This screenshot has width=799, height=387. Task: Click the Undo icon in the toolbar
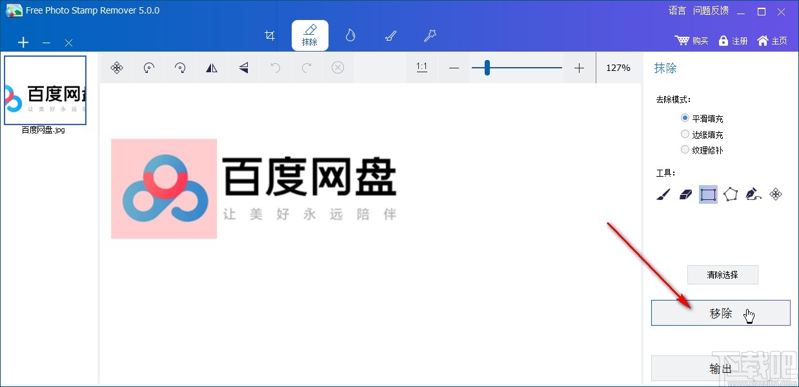275,68
